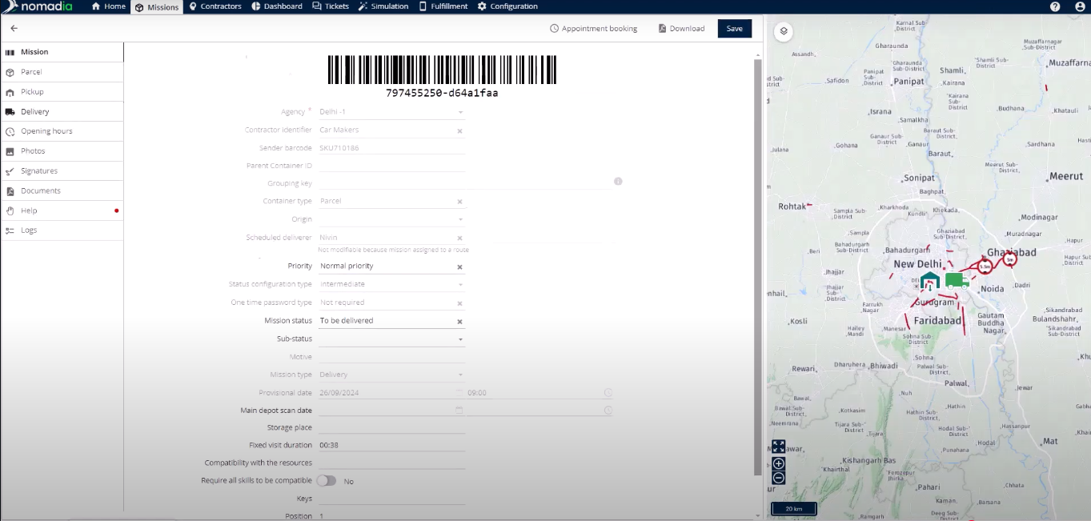
Task: Select the Signatures sidebar tab
Action: pyautogui.click(x=62, y=171)
